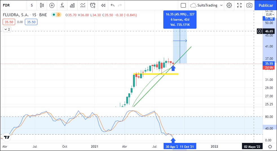Image resolution: width=277 pixels, height=151 pixels.
Task: Open the EUR currency dropdown
Action: click(270, 14)
